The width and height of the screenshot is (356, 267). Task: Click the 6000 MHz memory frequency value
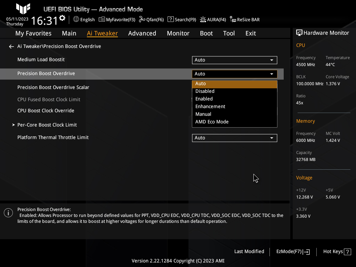(305, 140)
